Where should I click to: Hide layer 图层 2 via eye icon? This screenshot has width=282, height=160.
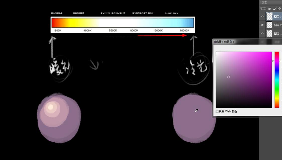pyautogui.click(x=262, y=25)
